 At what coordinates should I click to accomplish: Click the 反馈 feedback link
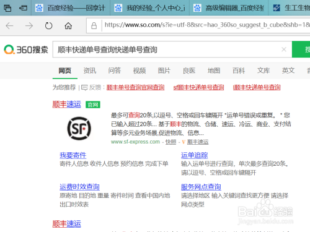point(95,87)
